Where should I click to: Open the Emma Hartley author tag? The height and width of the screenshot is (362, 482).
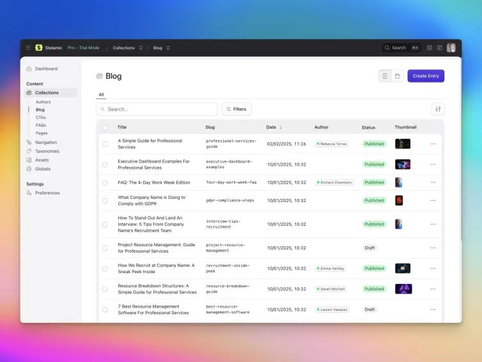point(330,269)
